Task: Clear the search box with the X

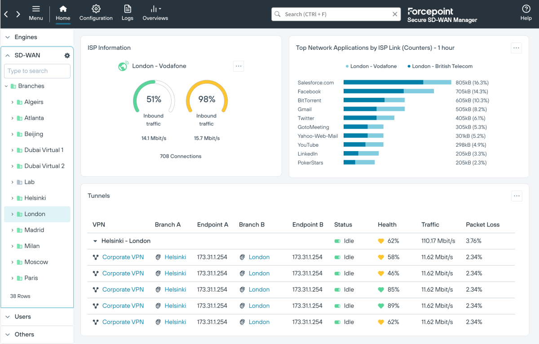Action: tap(395, 14)
